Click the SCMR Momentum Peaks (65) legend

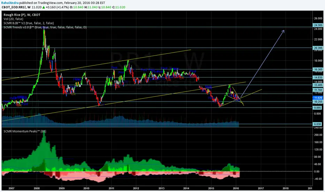(x=25, y=131)
